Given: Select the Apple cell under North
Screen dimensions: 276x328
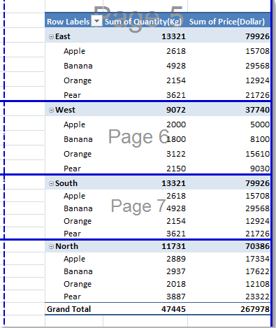Looking at the screenshot, I should 75,259.
